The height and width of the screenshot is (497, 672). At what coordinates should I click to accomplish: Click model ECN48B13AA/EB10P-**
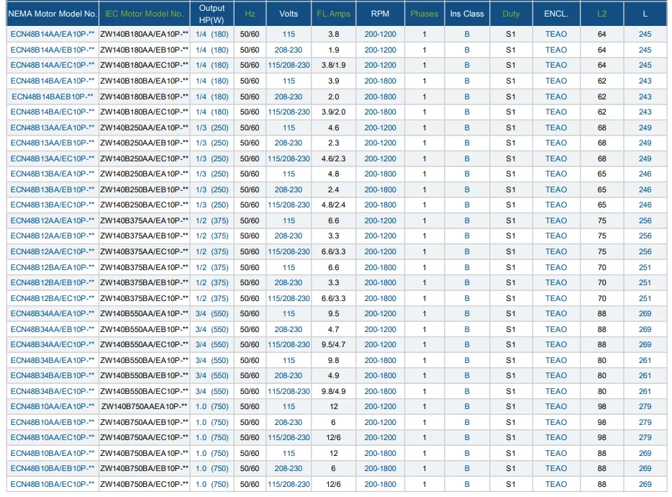(x=53, y=143)
